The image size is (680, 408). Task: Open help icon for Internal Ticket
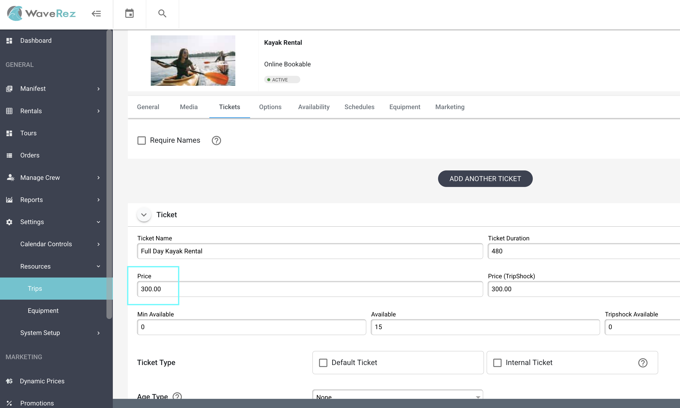click(x=643, y=363)
